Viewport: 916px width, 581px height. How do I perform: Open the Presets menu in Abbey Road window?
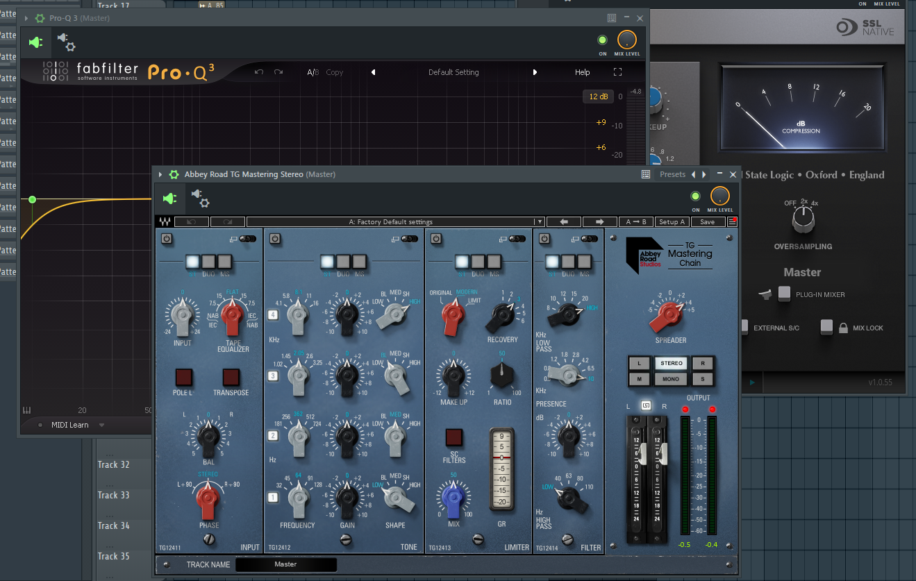click(x=672, y=174)
